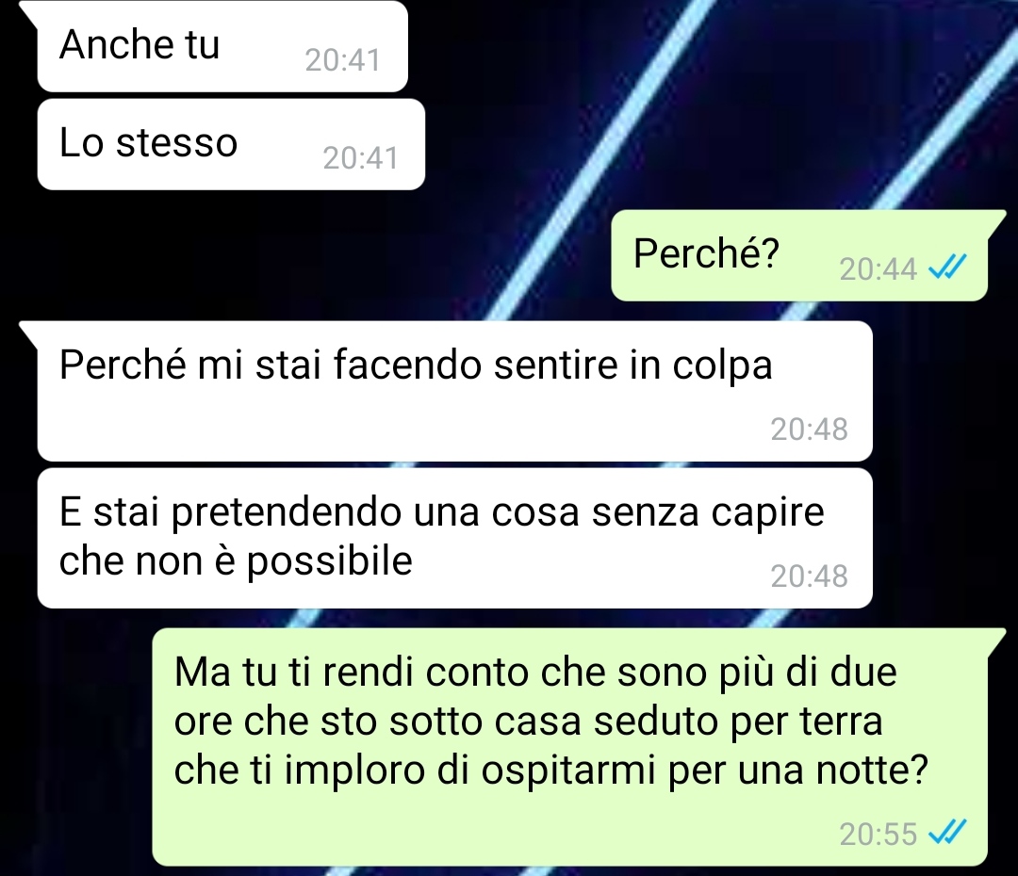
Task: Click the 20:44 timestamp on 'Perché?'
Action: (878, 269)
